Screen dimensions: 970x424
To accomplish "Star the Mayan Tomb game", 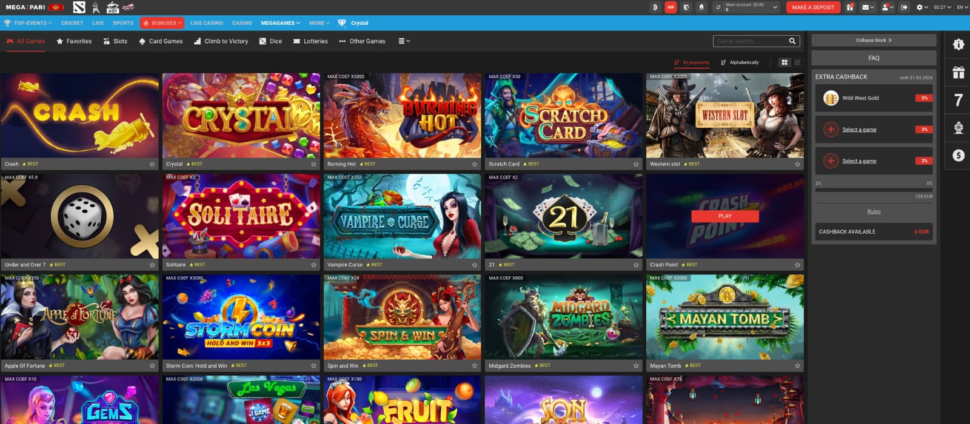I will pyautogui.click(x=797, y=366).
